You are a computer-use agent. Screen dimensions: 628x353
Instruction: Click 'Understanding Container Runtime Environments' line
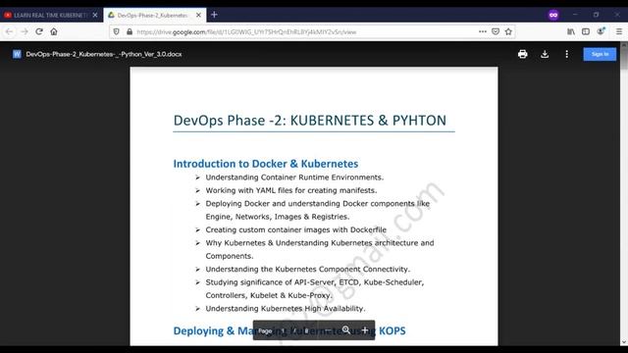[294, 177]
